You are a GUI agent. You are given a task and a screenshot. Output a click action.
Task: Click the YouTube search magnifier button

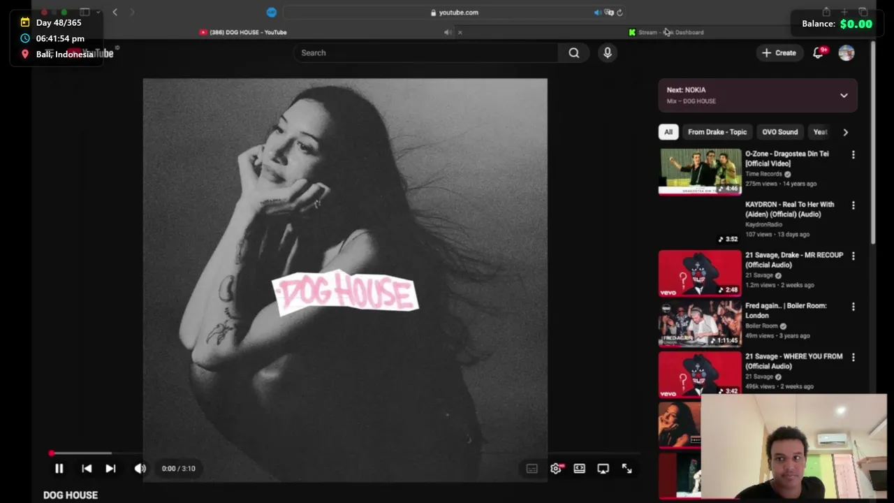point(573,53)
